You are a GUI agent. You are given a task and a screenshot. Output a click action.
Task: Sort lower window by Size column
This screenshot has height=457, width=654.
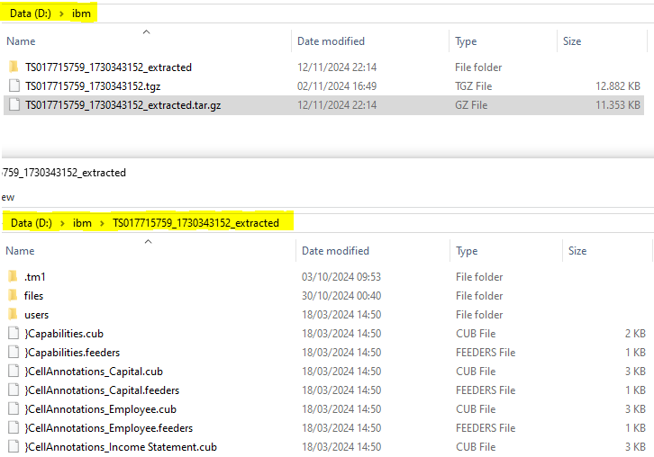(577, 251)
